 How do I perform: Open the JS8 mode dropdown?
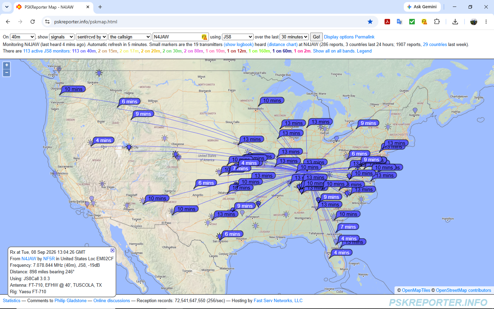coord(238,37)
